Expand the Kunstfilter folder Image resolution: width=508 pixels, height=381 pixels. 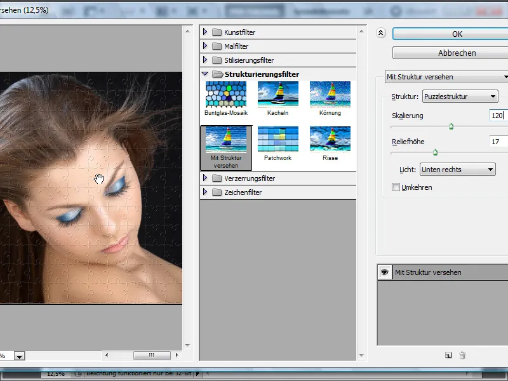pyautogui.click(x=204, y=32)
